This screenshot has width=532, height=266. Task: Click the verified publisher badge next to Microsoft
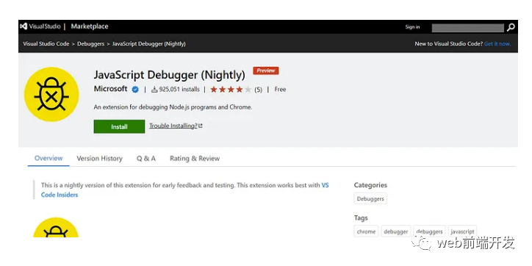[x=135, y=89]
